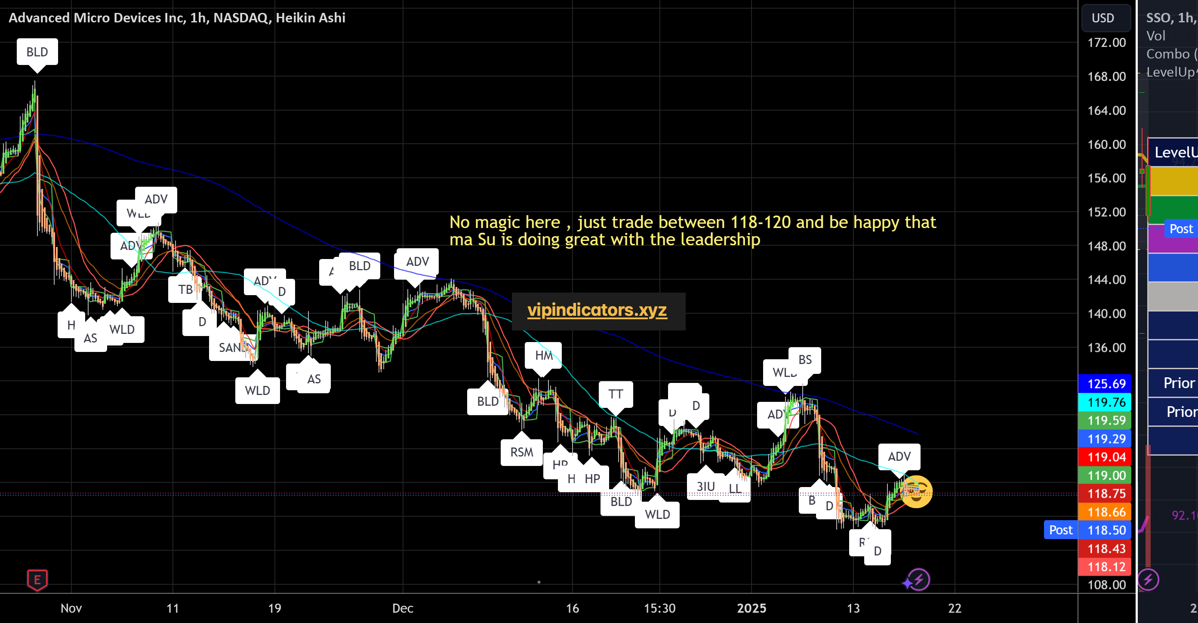The height and width of the screenshot is (623, 1198).
Task: Click the yellow level band in SSO chart
Action: pos(1173,181)
